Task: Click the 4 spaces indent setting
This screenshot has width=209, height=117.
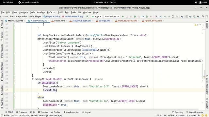Action: (180, 116)
